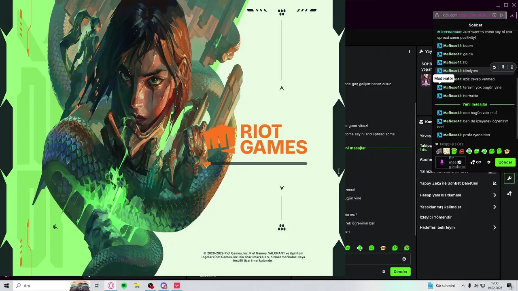The width and height of the screenshot is (518, 291).
Task: Select the three-dots icon below wrench in sidebar
Action: coord(509,194)
